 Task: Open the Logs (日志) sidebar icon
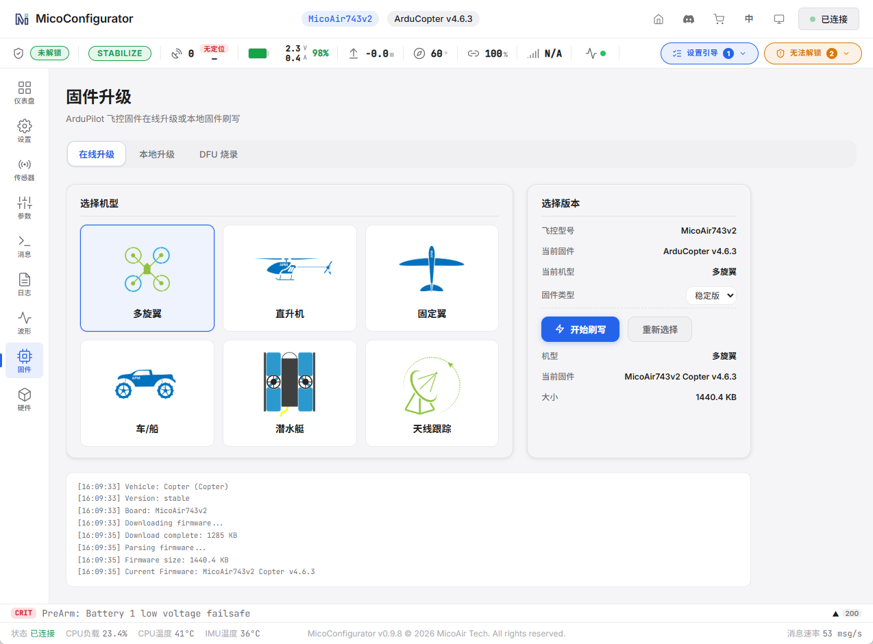[x=25, y=284]
